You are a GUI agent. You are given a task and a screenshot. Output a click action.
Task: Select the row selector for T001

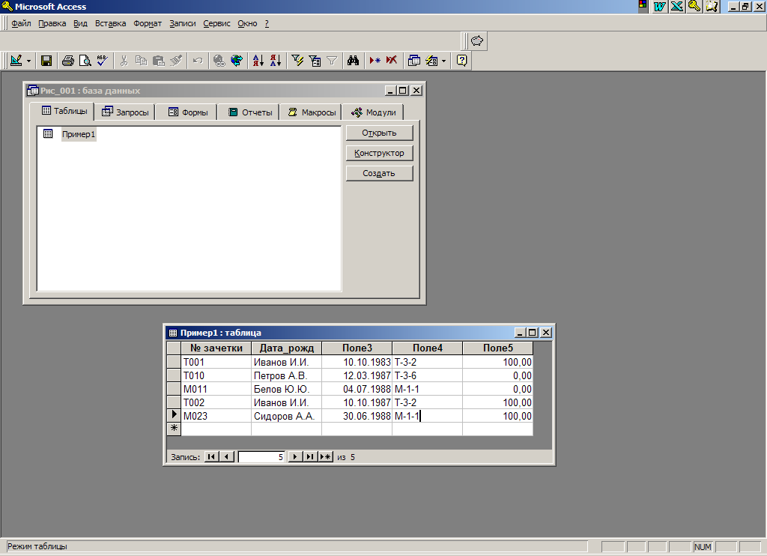174,362
